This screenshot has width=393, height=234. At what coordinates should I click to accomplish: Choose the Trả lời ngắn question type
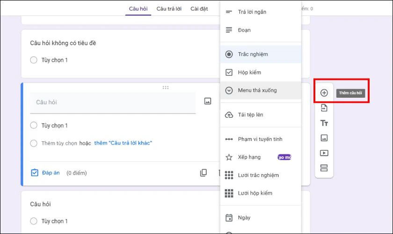(x=261, y=12)
